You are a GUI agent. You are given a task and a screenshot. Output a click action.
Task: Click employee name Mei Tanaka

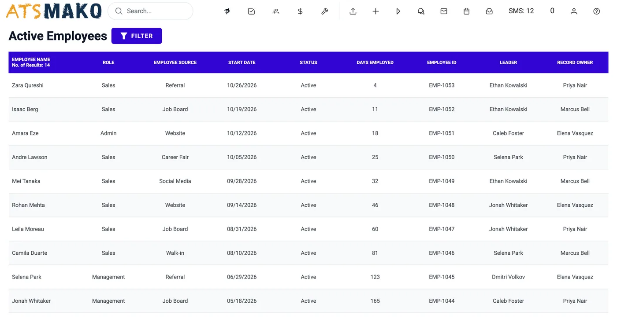point(26,181)
